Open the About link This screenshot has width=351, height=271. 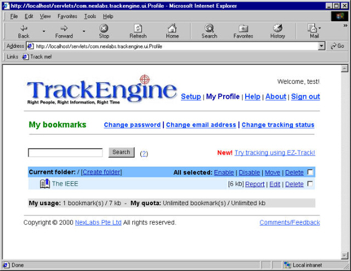click(276, 97)
